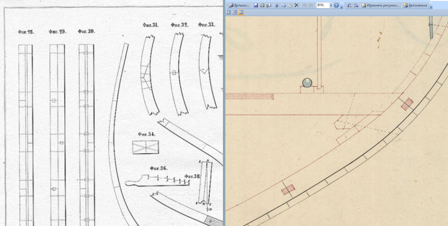
Task: Expand first toolbar options arrow after Help
Action: click(342, 6)
